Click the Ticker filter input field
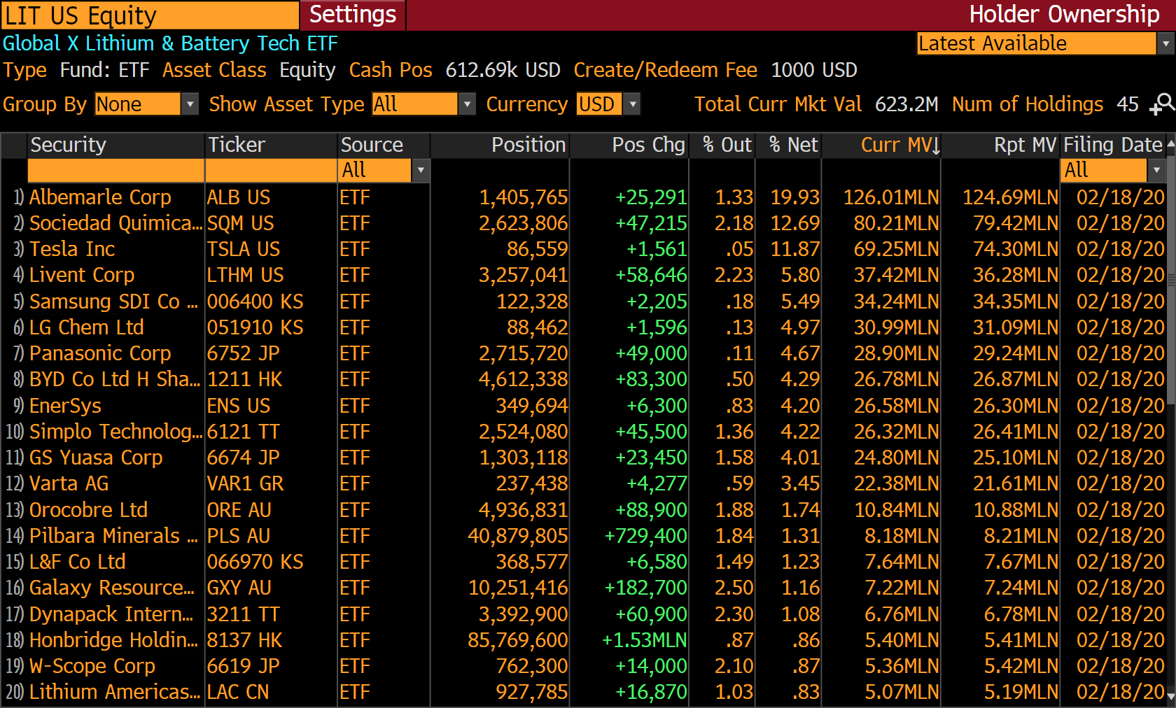The image size is (1176, 708). tap(271, 170)
